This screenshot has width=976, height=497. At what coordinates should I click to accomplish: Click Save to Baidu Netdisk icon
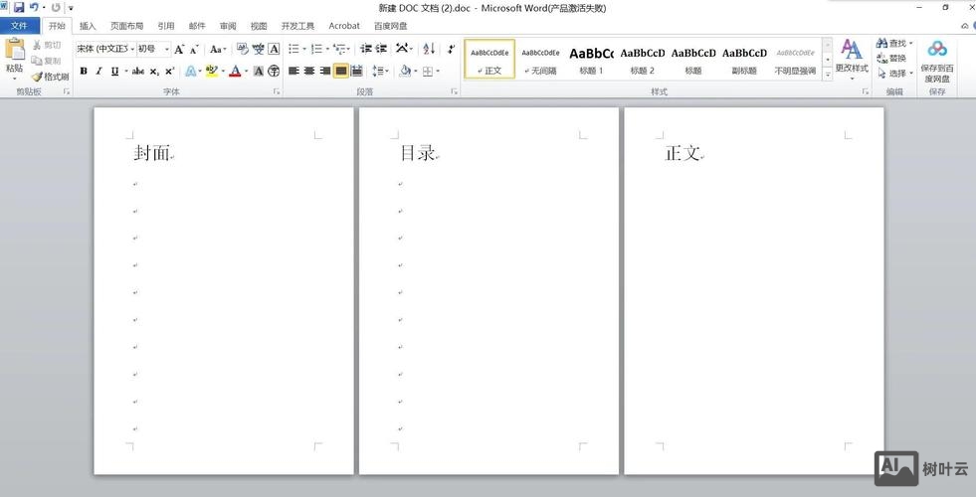tap(937, 49)
